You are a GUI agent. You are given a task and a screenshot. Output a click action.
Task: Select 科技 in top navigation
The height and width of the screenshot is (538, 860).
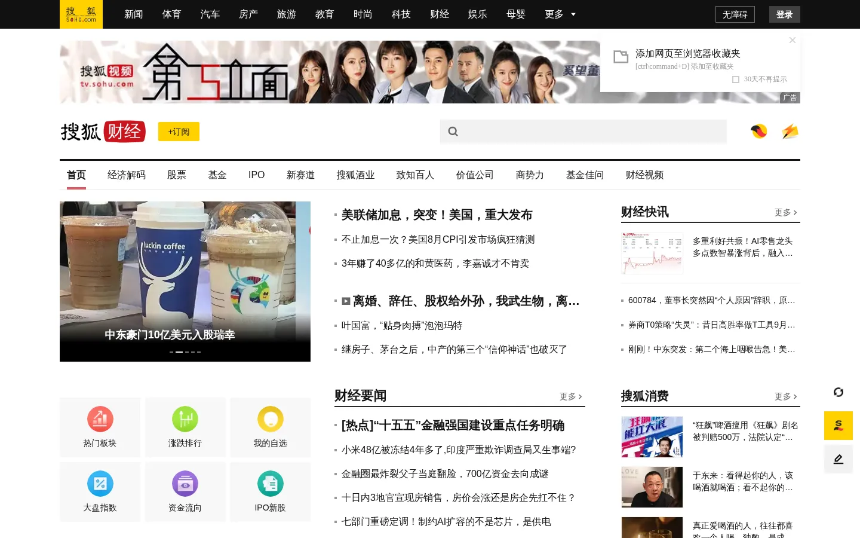401,14
